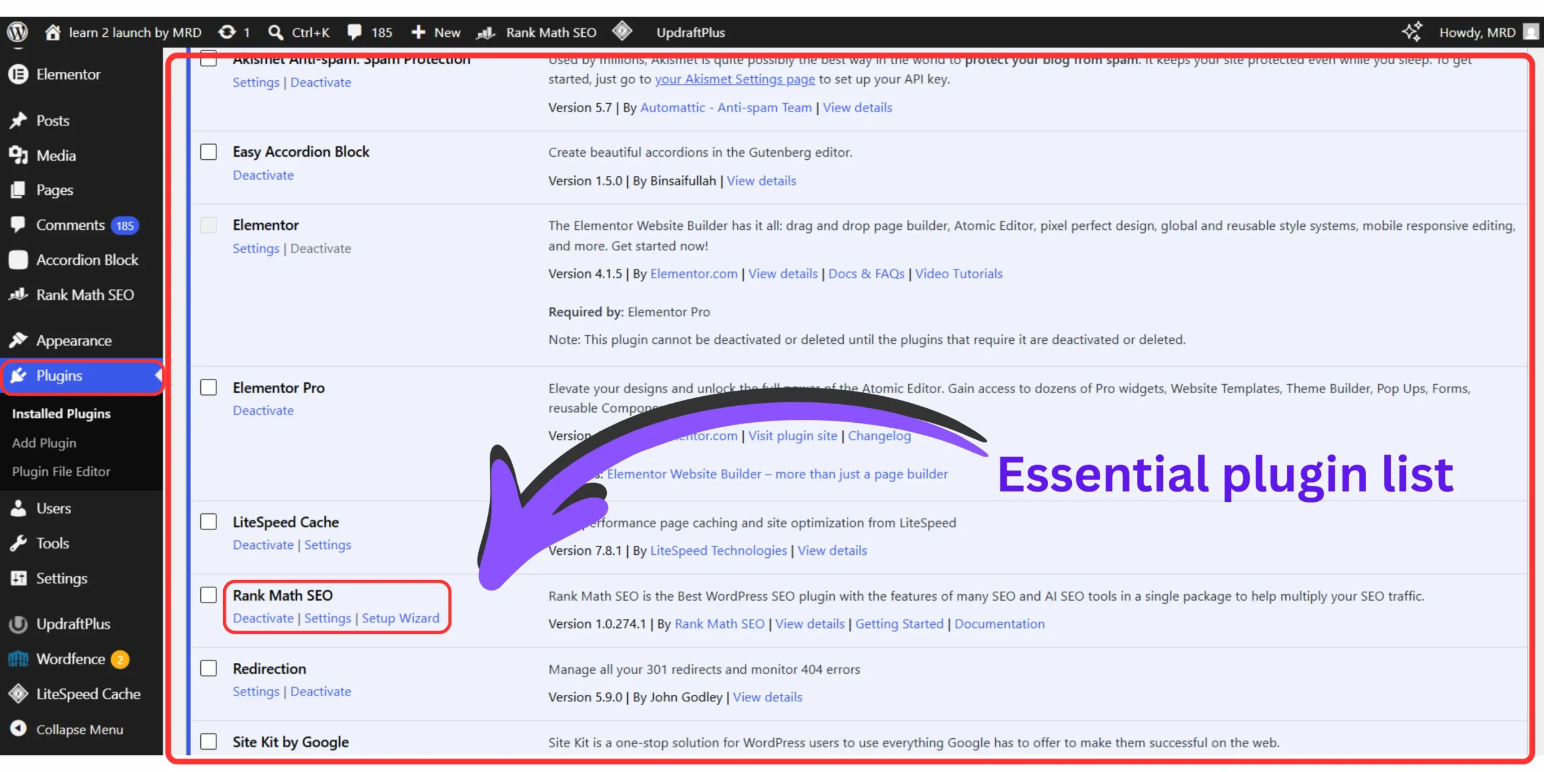Open Rank Math SEO admin bar icon
The image size is (1544, 772).
[486, 33]
